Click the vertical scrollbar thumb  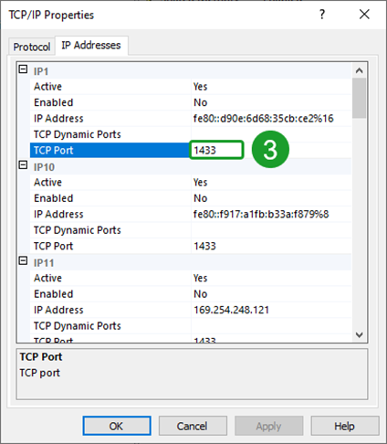[x=360, y=98]
